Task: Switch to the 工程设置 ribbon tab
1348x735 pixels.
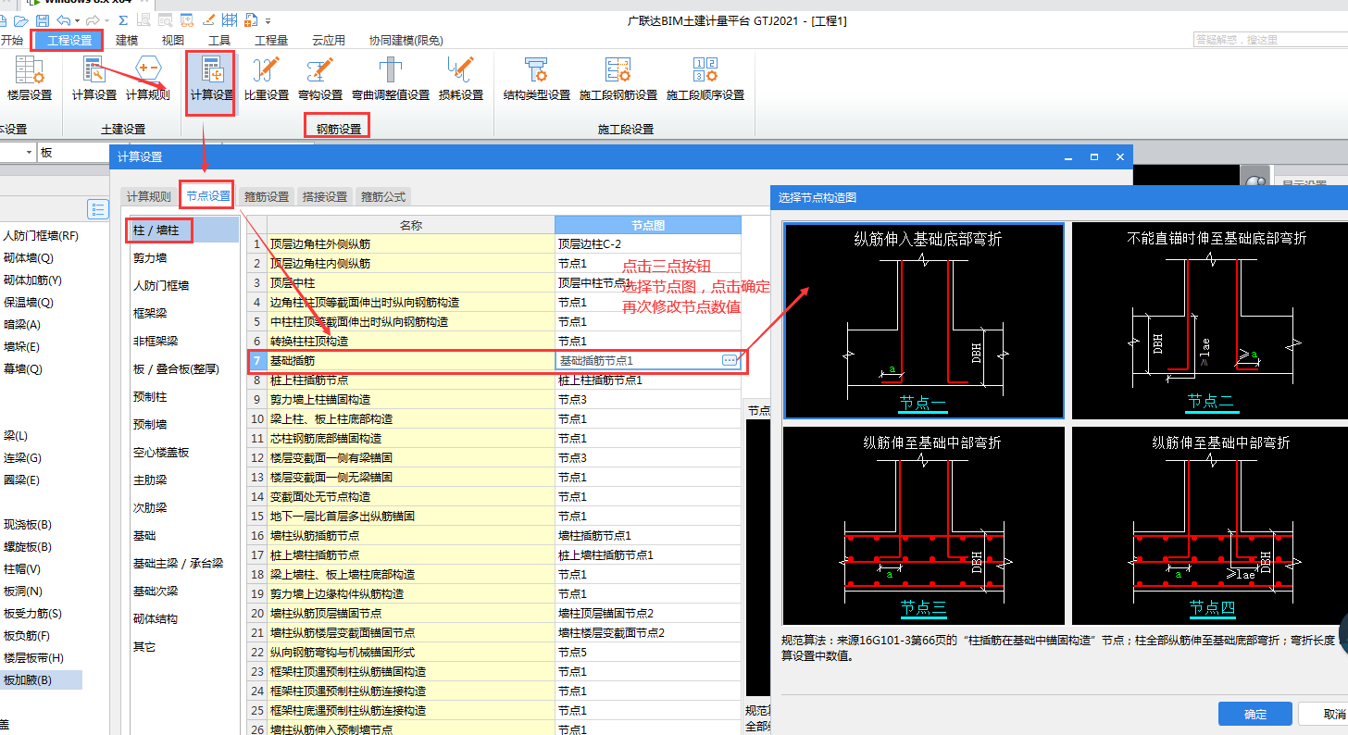Action: click(69, 40)
